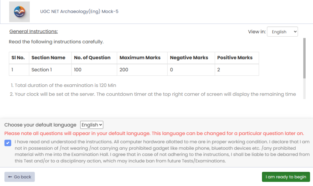This screenshot has width=313, height=186.
Task: Expand the default language dropdown
Action: coord(92,125)
